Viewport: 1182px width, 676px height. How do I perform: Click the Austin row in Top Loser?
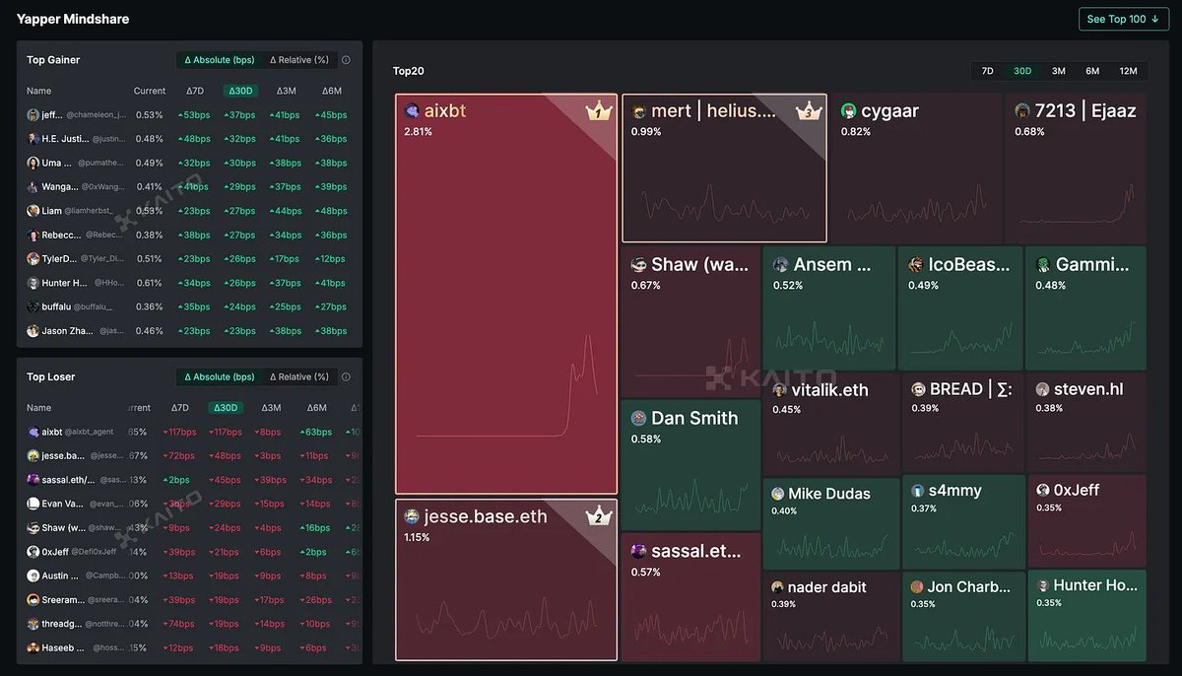tap(189, 575)
